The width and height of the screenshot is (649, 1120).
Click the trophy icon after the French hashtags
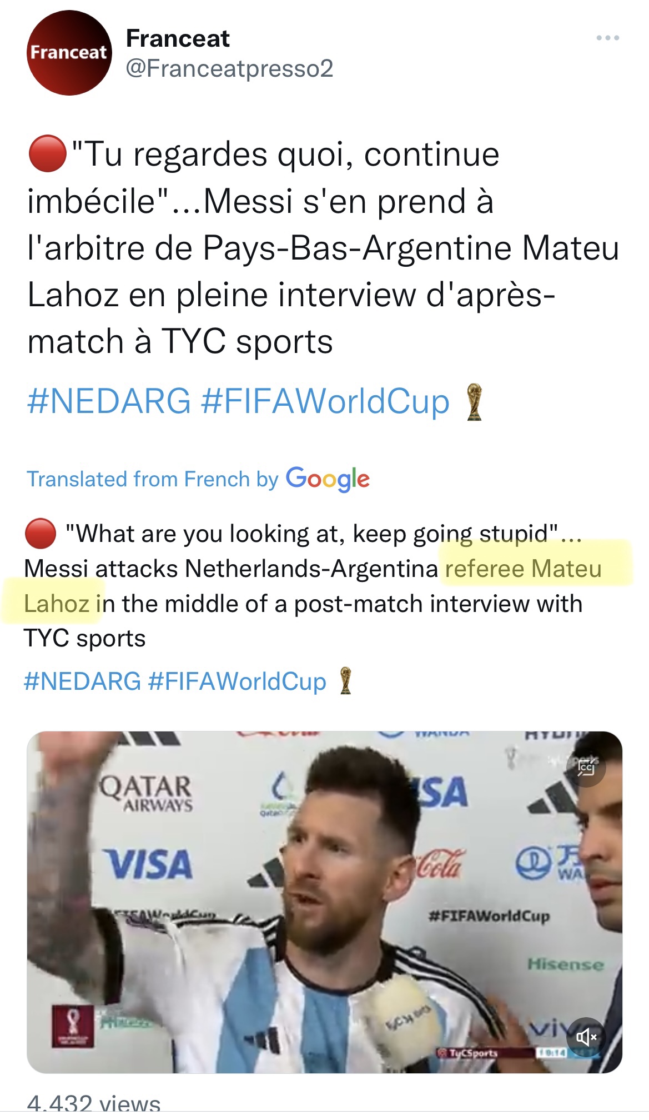coord(474,401)
